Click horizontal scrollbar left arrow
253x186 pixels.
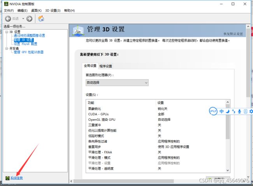tap(71, 181)
